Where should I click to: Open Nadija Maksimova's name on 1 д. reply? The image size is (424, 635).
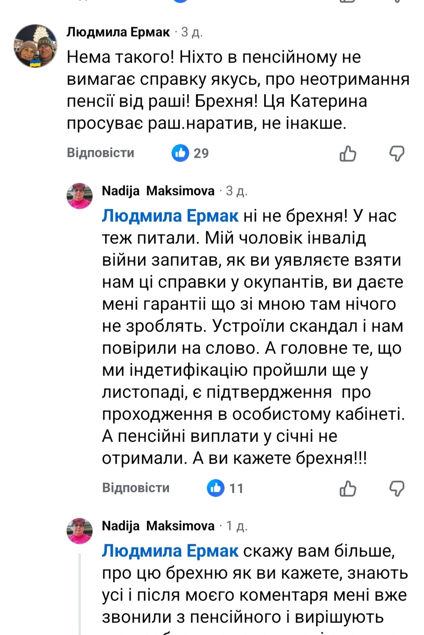coord(158,526)
